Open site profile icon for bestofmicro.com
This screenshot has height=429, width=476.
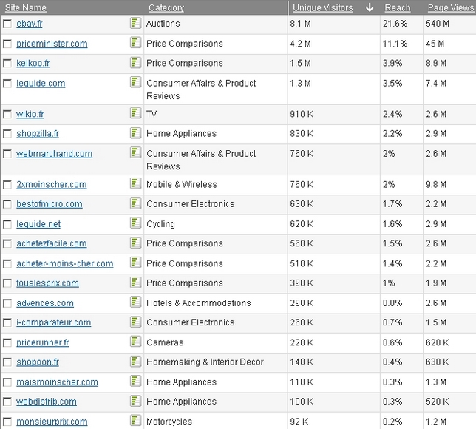(135, 203)
